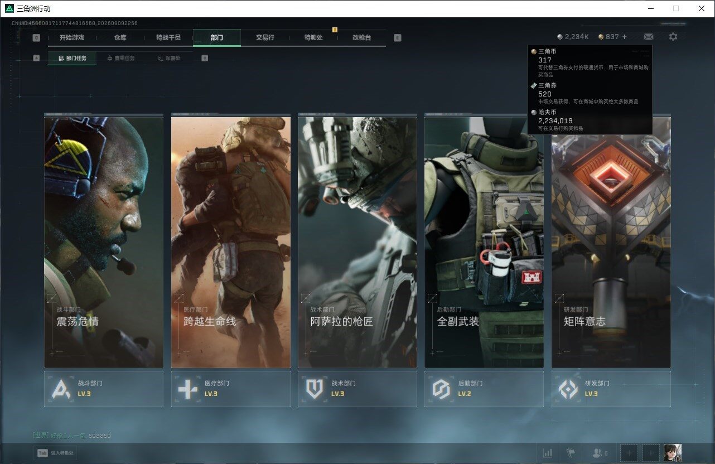The width and height of the screenshot is (715, 464).
Task: Close the 三角洲行动 window
Action: pos(702,8)
